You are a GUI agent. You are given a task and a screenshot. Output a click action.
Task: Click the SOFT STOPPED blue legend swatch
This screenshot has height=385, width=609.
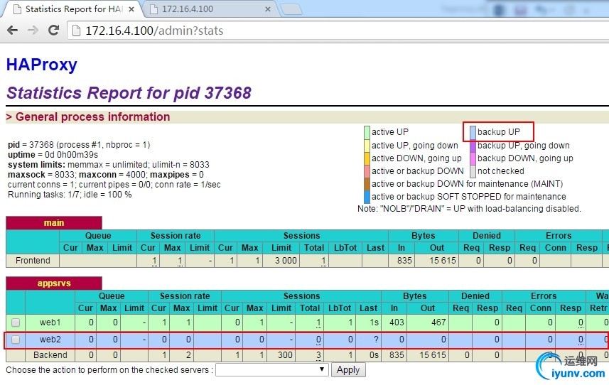pos(367,196)
